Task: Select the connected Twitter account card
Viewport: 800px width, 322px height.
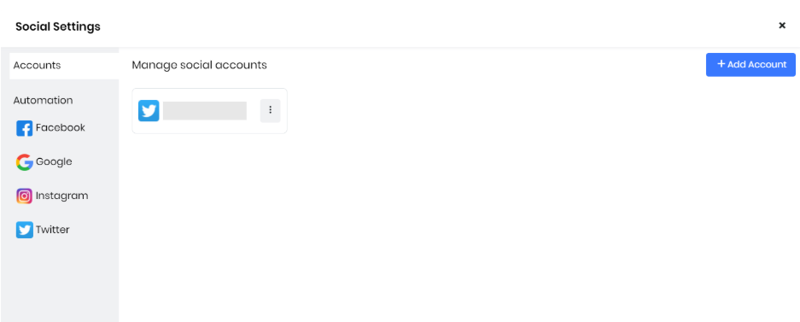Action: click(210, 111)
